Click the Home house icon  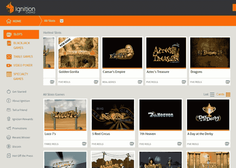[9, 21]
